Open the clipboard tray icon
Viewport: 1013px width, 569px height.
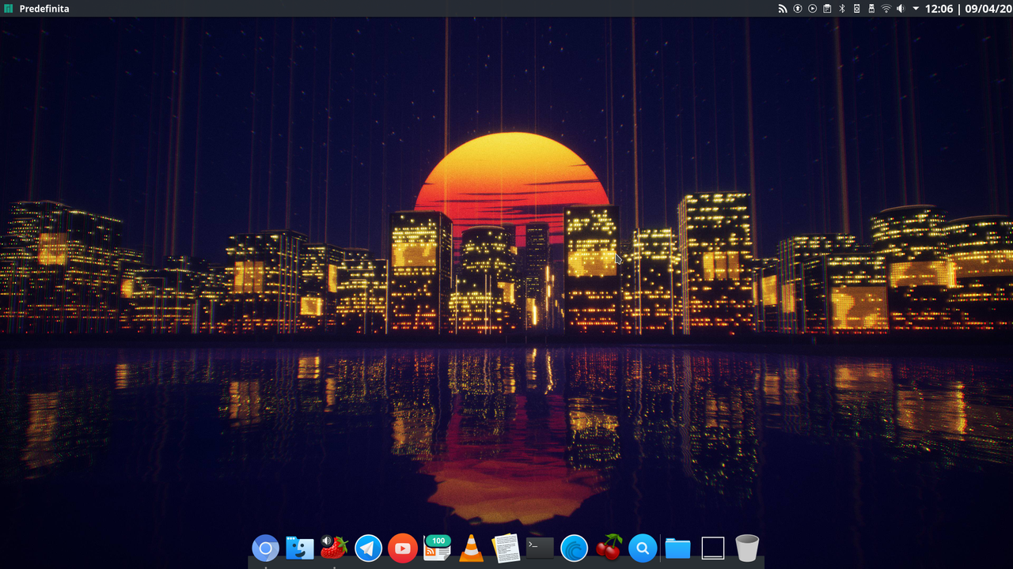click(827, 9)
